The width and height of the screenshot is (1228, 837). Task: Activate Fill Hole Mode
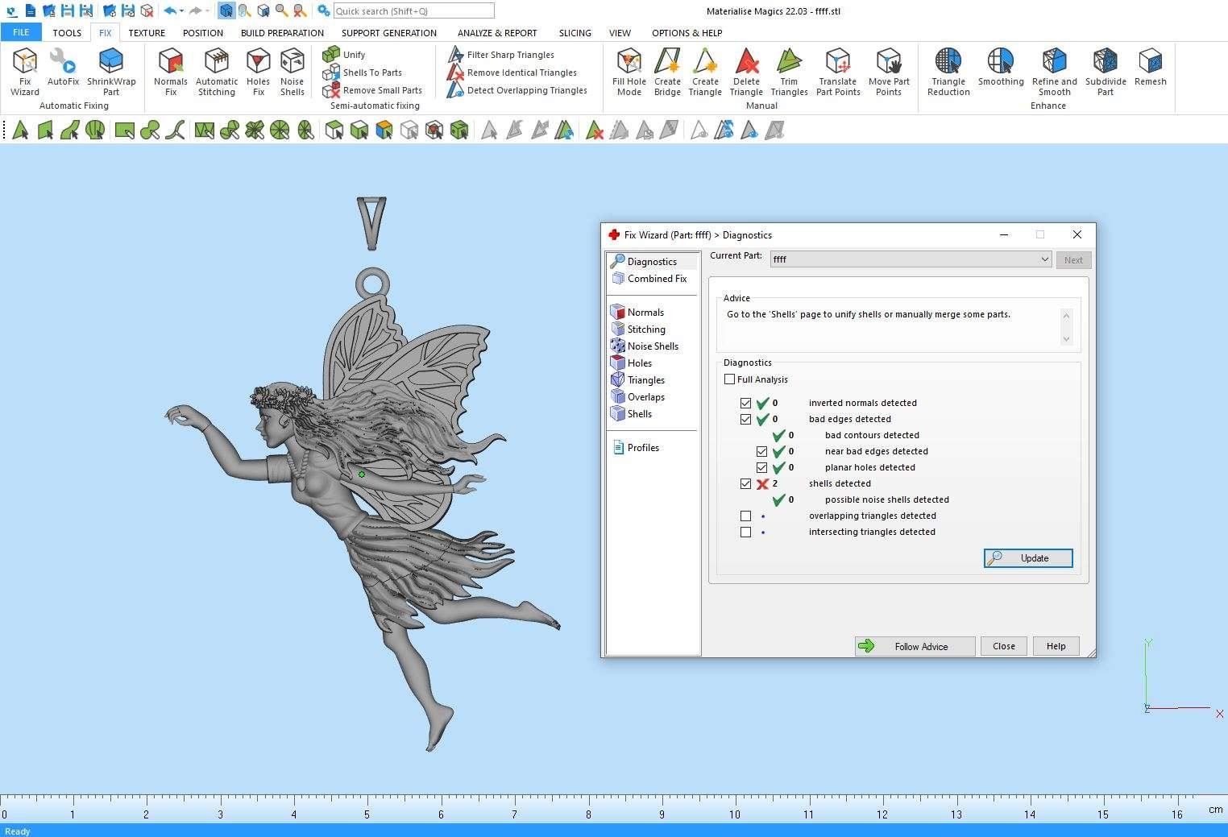(629, 71)
